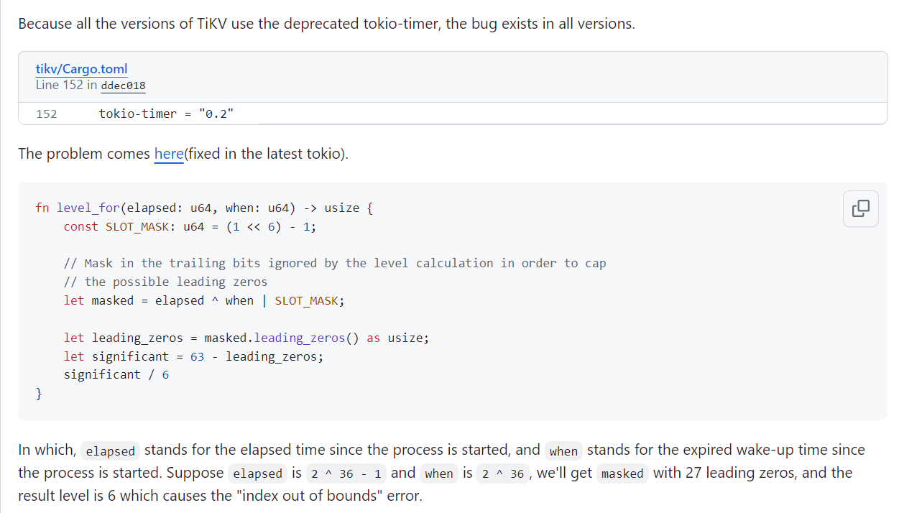Open the ddec018 commit reference
Screen dimensions: 899x513
[x=124, y=85]
